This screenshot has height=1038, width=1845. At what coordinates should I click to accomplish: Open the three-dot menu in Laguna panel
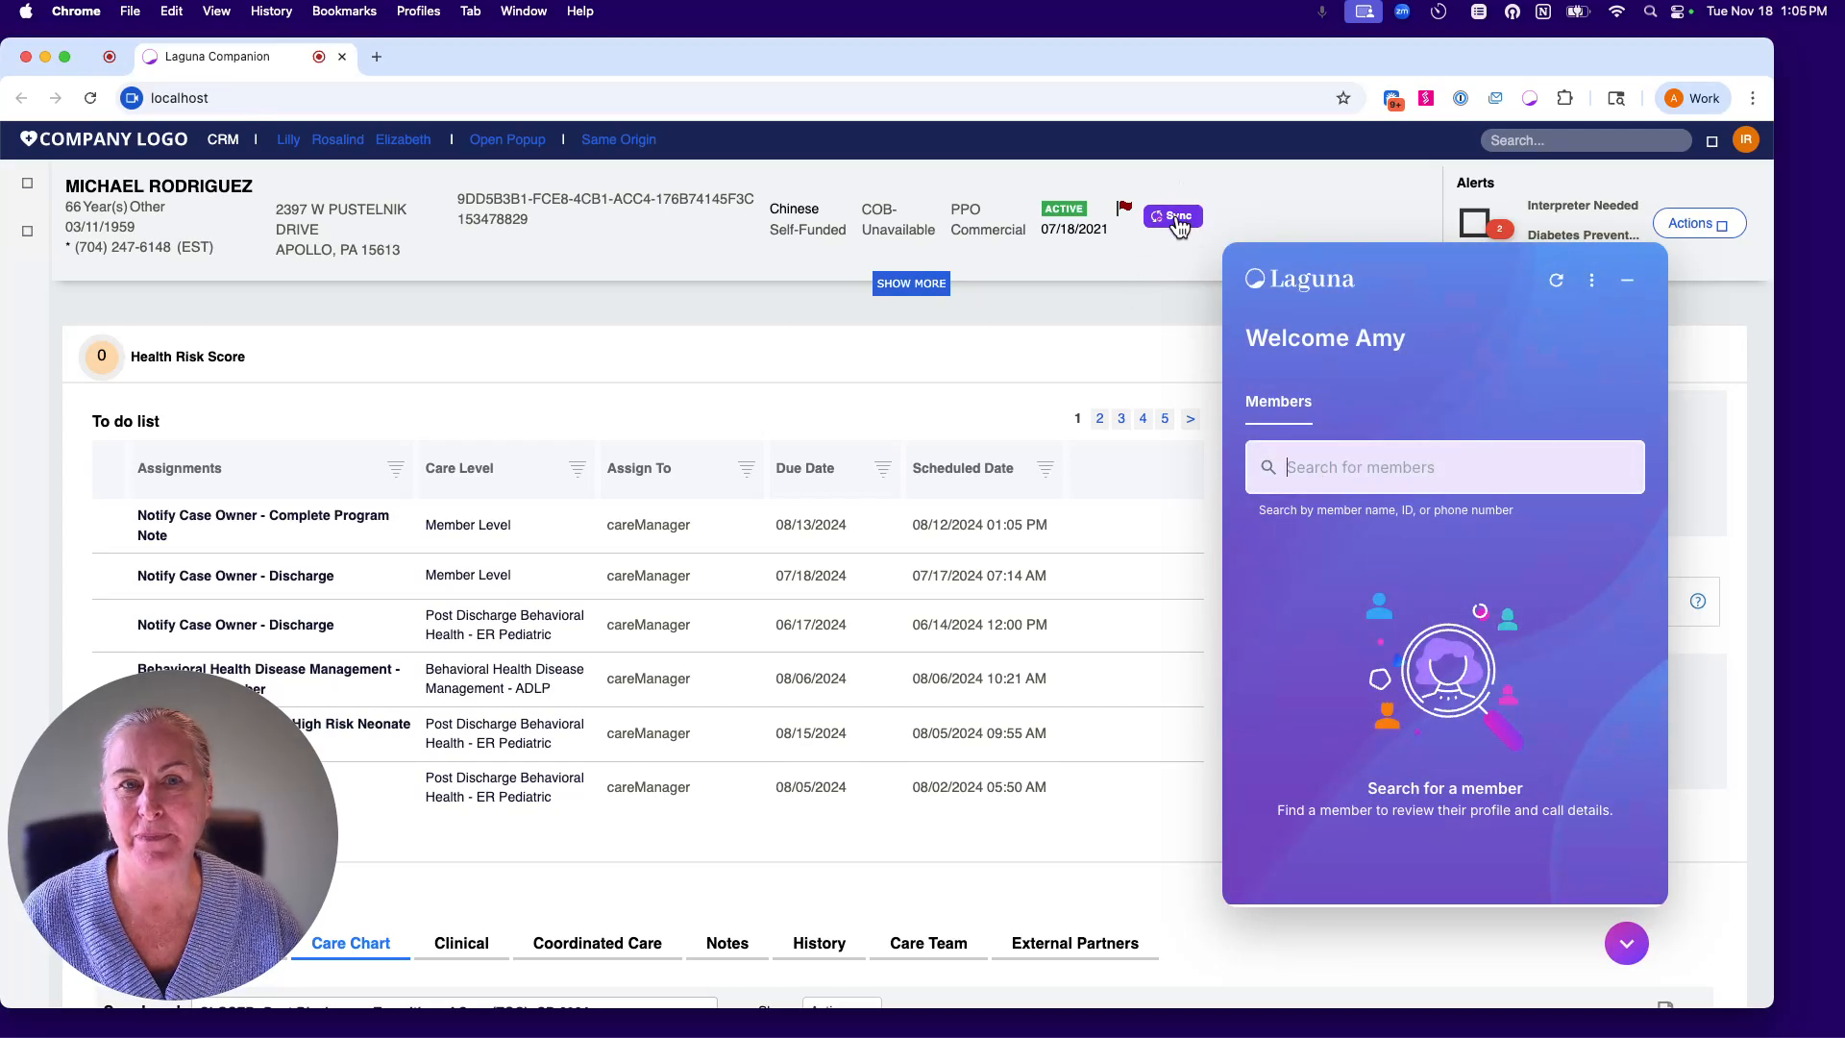coord(1591,280)
